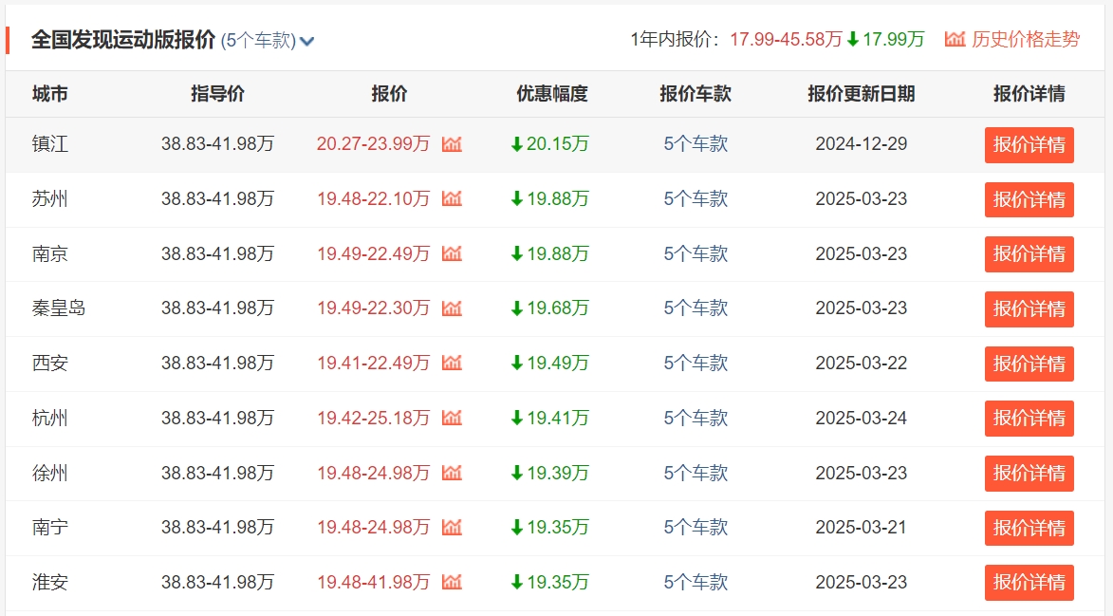Click 报价详情 button for 秦皇岛
This screenshot has width=1113, height=616.
coord(1029,308)
